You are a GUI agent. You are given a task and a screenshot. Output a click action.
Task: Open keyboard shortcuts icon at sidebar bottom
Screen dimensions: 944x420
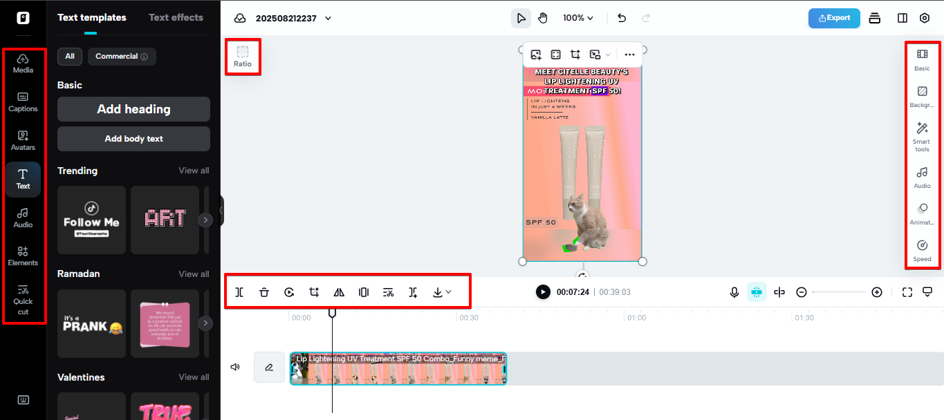pyautogui.click(x=23, y=399)
